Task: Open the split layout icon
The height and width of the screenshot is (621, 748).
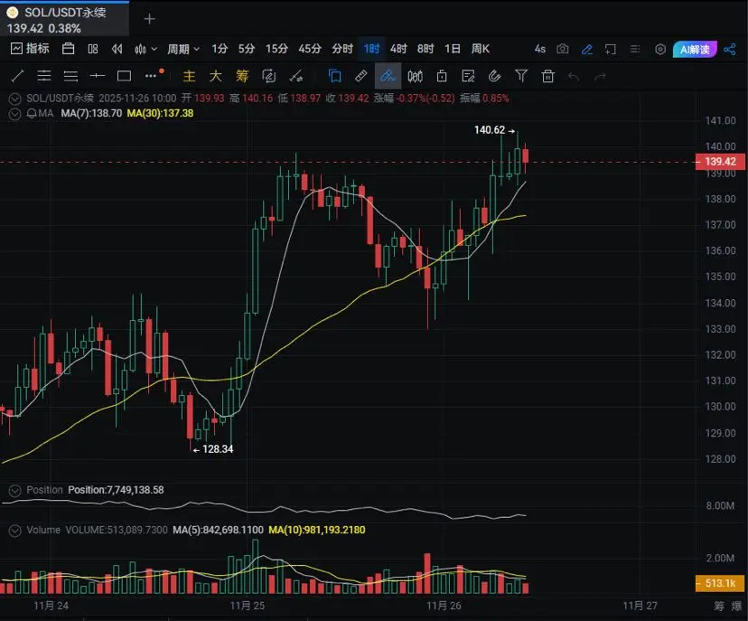Action: pyautogui.click(x=93, y=49)
